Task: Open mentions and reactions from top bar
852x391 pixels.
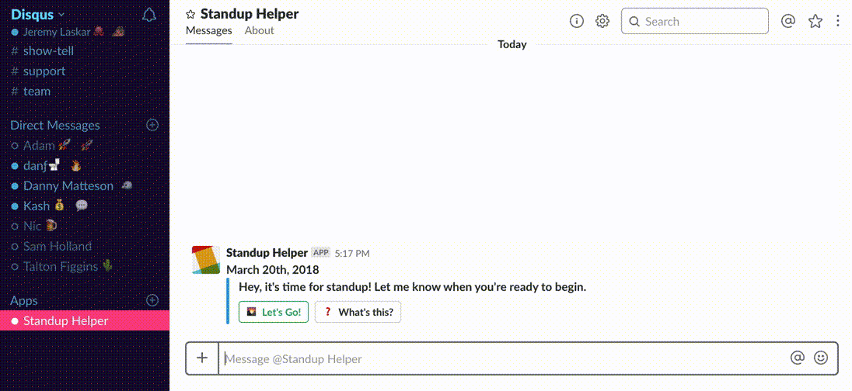Action: 788,21
